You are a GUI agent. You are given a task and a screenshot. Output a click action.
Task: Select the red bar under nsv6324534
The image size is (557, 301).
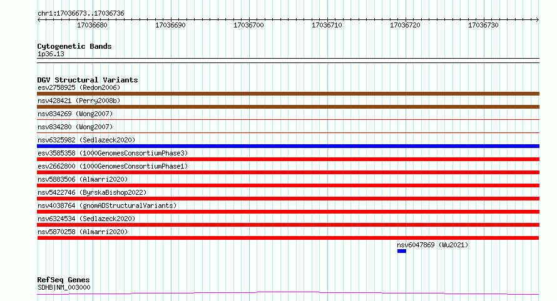point(288,225)
